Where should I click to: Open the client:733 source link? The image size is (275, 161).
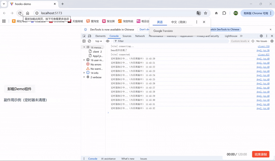point(263,46)
